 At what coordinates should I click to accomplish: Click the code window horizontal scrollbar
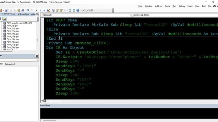tap(55, 101)
